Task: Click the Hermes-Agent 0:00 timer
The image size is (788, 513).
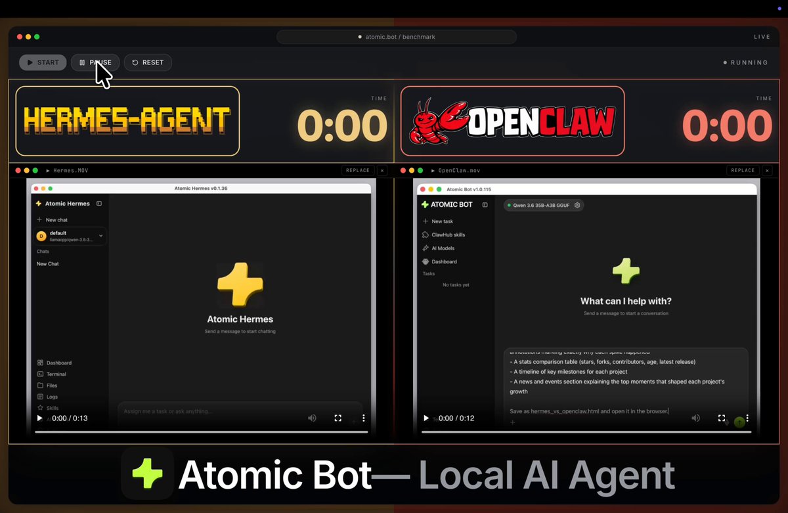Action: (x=342, y=125)
